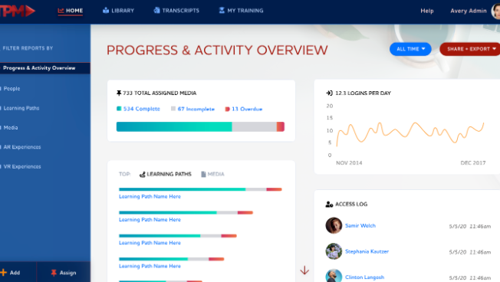Open Samir Welch's avatar

coord(334,225)
